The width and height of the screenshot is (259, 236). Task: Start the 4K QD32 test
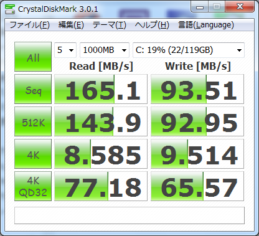[33, 186]
